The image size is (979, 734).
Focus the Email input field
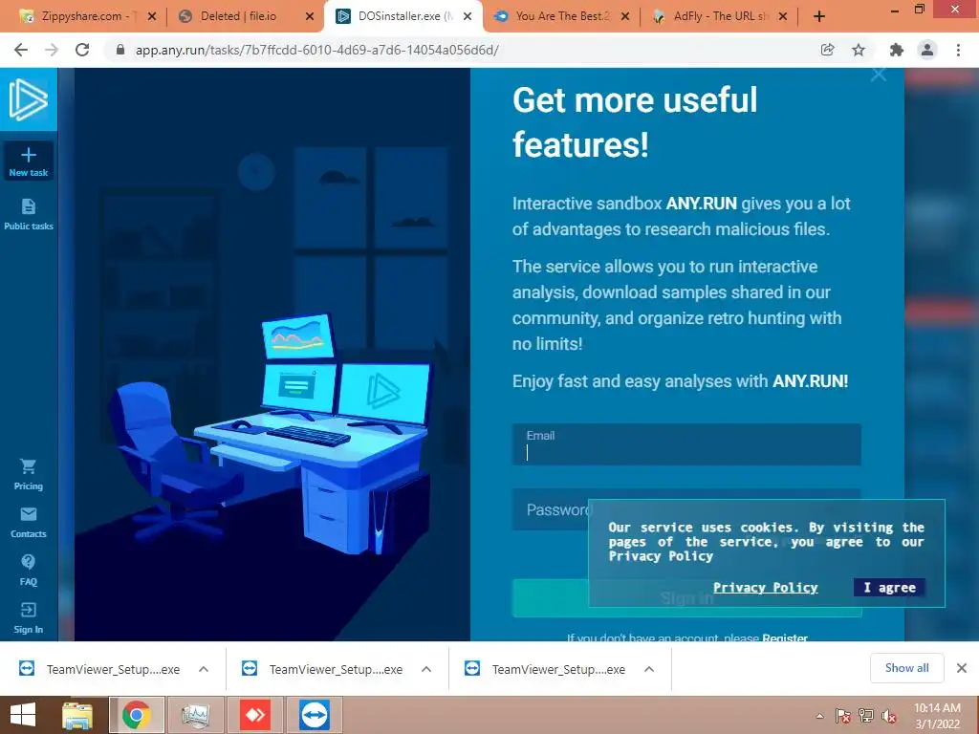coord(686,444)
